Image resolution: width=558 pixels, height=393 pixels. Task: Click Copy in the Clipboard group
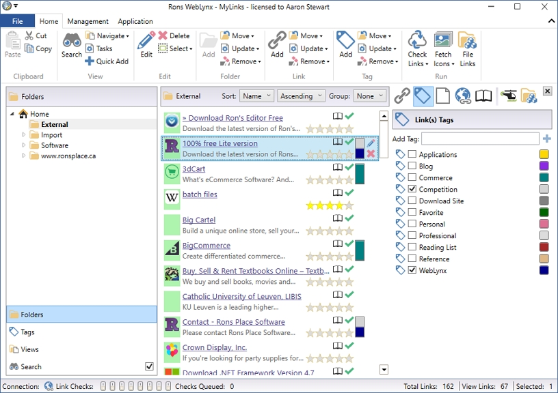coord(38,48)
